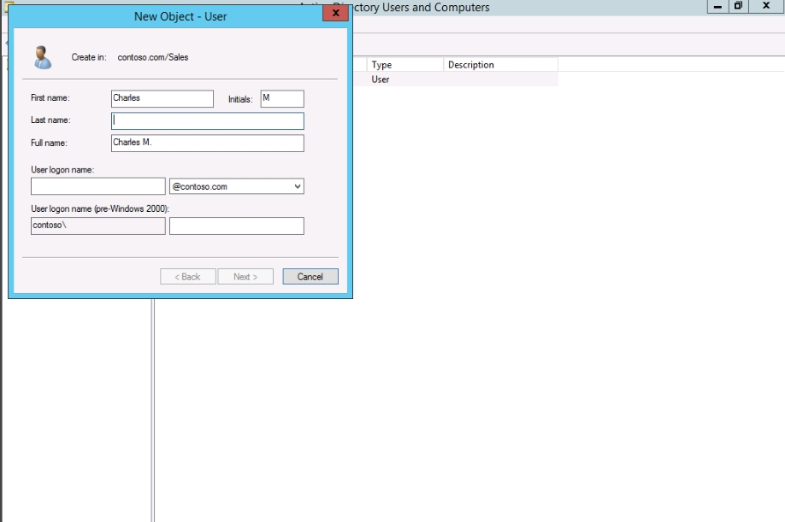Screen dimensions: 785x522
Task: Open the @contoso.com domain suffix dropdown
Action: coord(237,186)
